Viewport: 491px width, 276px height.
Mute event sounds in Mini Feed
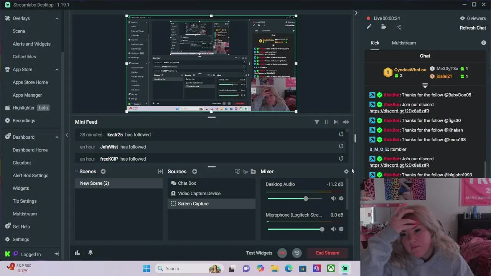point(346,122)
